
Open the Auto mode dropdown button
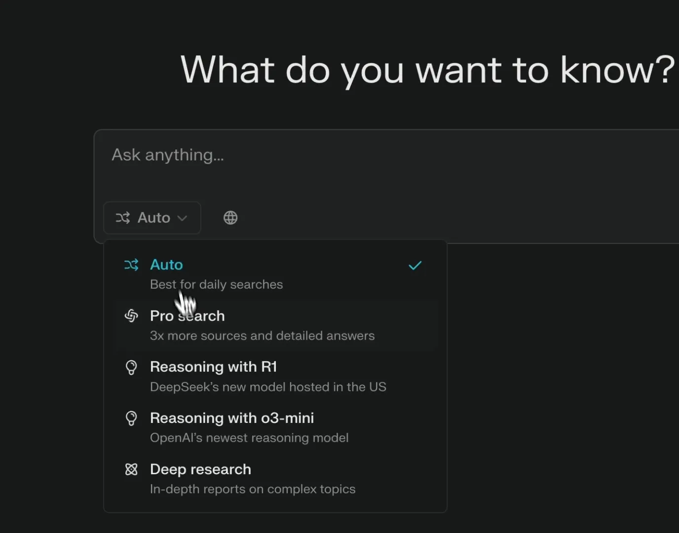[x=152, y=218]
